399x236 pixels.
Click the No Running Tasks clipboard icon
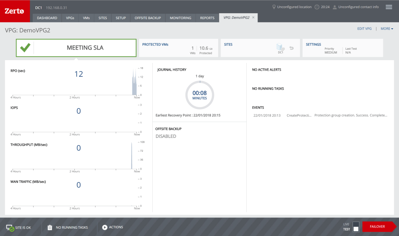point(49,227)
